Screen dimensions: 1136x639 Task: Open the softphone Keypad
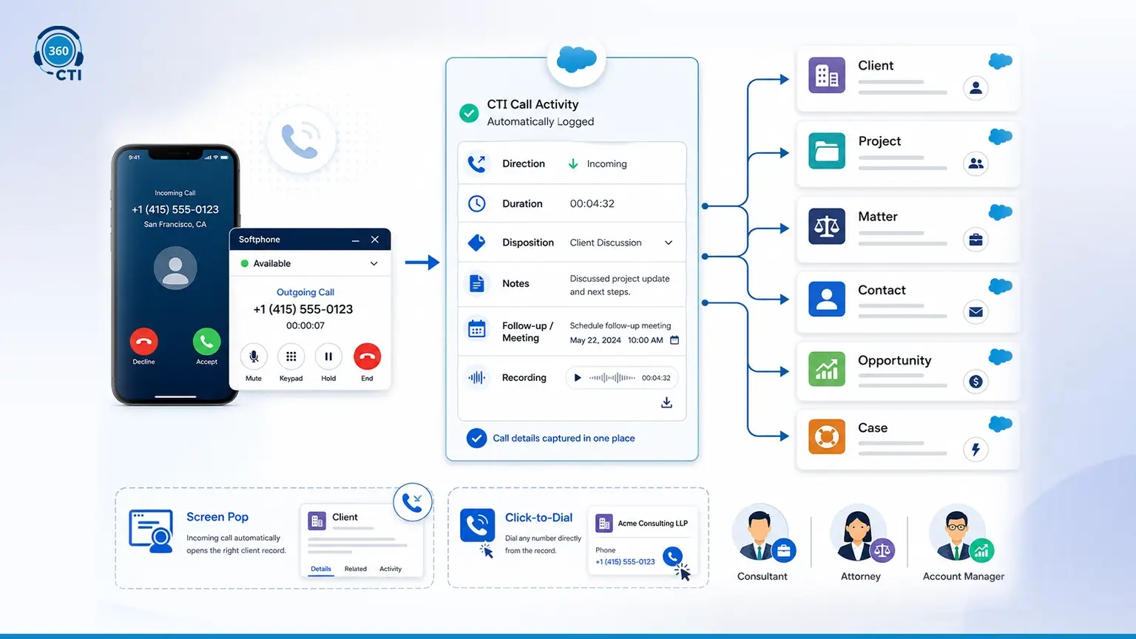click(x=291, y=356)
